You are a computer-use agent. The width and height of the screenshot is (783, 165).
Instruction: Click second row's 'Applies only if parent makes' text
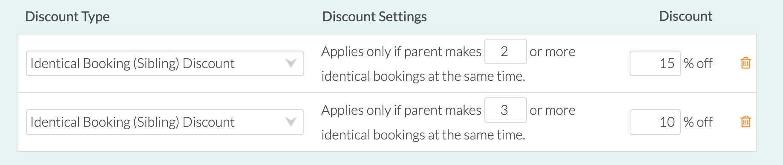(x=401, y=110)
